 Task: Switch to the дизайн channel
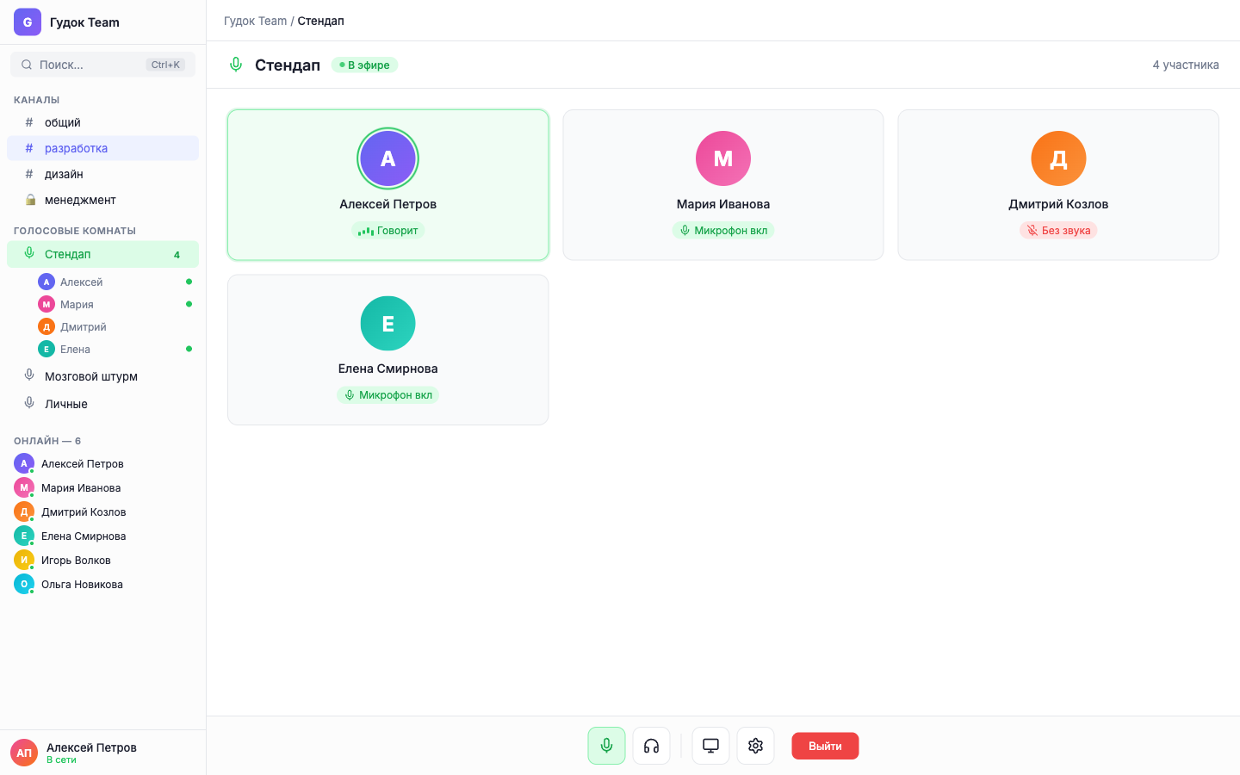[x=64, y=174]
